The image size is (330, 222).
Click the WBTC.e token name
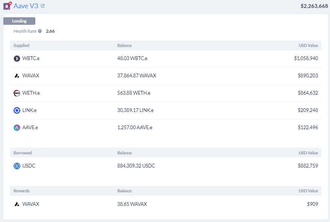(31, 58)
